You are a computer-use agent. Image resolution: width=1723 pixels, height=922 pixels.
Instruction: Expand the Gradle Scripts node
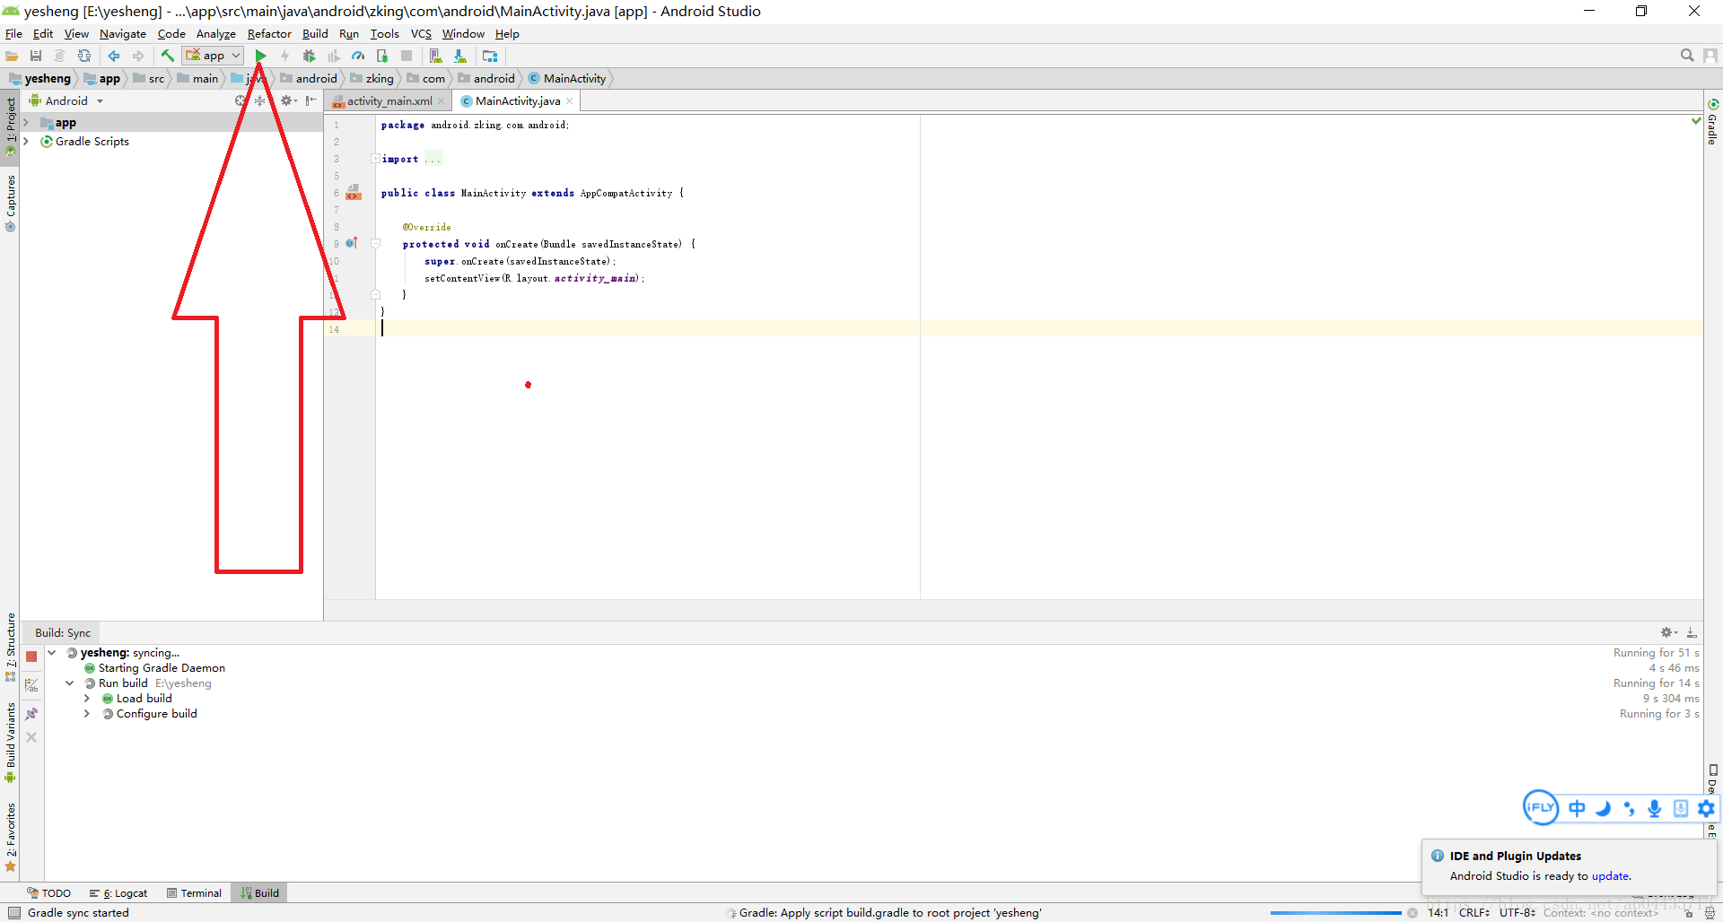click(x=26, y=142)
